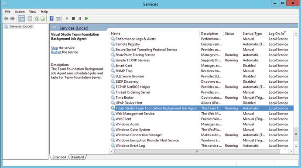Image resolution: width=301 pixels, height=168 pixels.
Task: Select the Simple TCP/IP Services row
Action: tap(202, 60)
